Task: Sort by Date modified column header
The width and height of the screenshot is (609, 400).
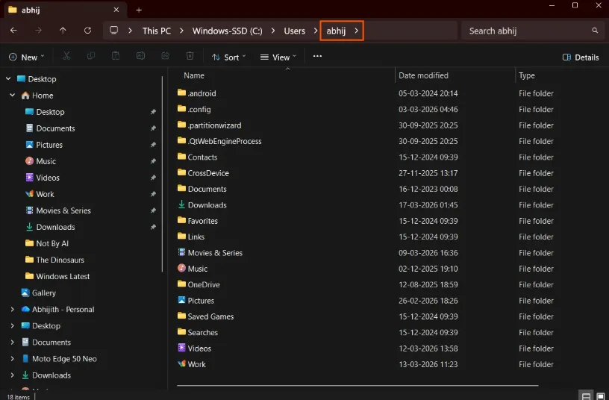Action: click(x=423, y=75)
